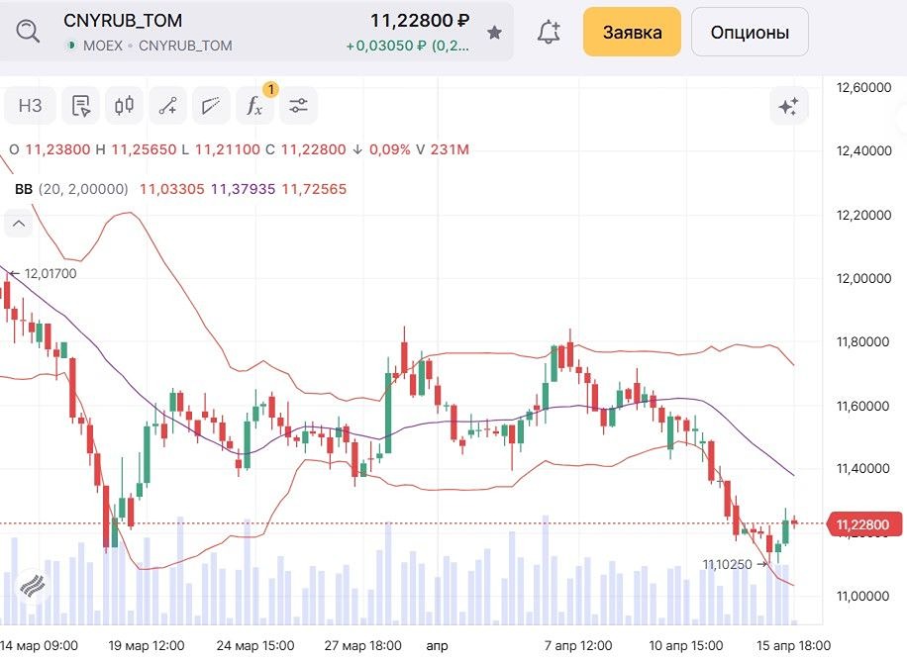
Task: Change the chart type with the candlestick icon
Action: 125,106
